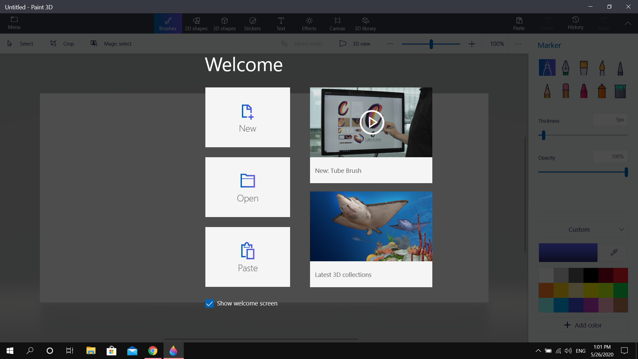This screenshot has height=359, width=638.
Task: Activate the Select tool
Action: [20, 44]
